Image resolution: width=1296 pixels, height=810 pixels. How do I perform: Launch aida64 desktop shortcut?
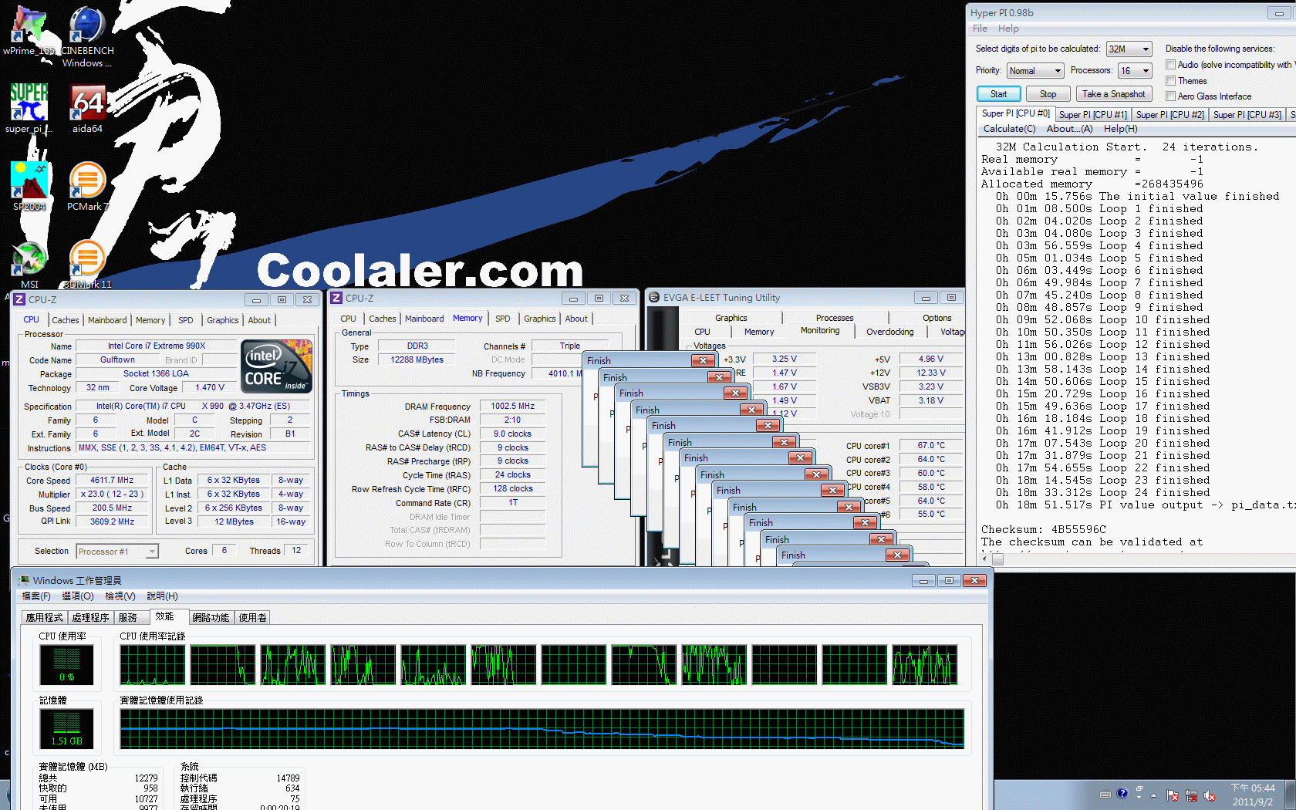pos(87,108)
